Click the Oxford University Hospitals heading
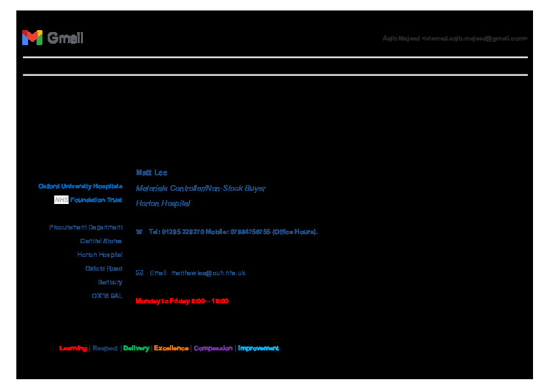The image size is (550, 389). tap(80, 186)
